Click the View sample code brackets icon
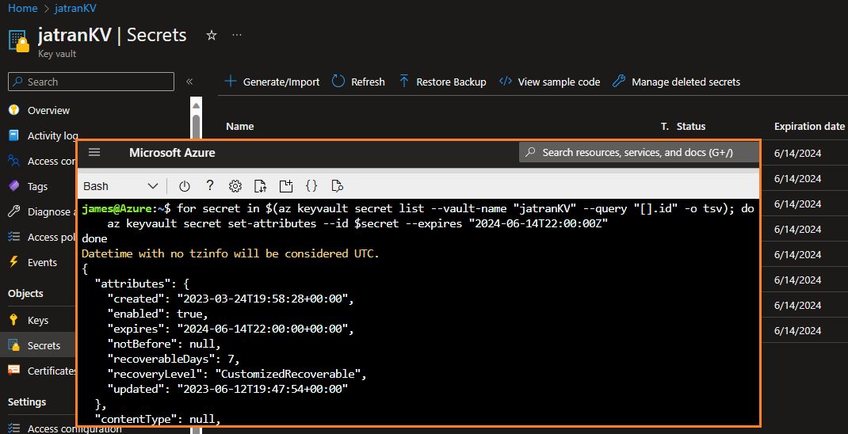848x434 pixels. coord(506,82)
